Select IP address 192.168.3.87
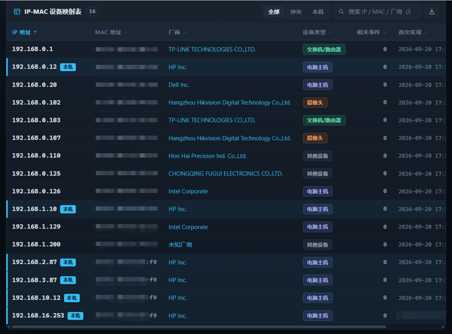 pos(34,280)
